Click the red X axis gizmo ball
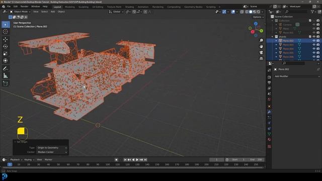 point(253,32)
